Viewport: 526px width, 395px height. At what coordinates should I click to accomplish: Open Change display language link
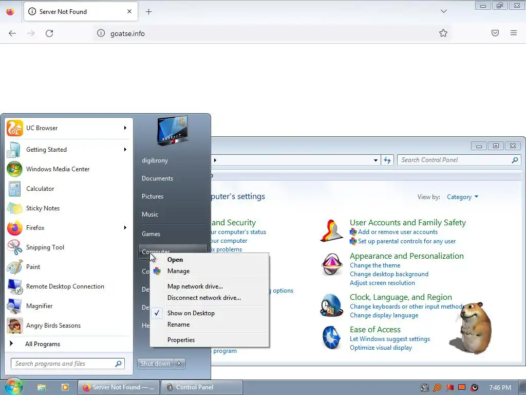click(x=384, y=315)
